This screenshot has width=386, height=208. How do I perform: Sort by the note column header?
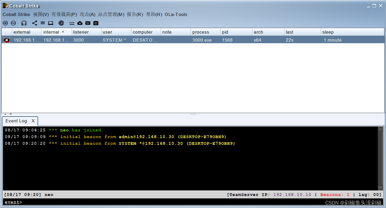176,32
